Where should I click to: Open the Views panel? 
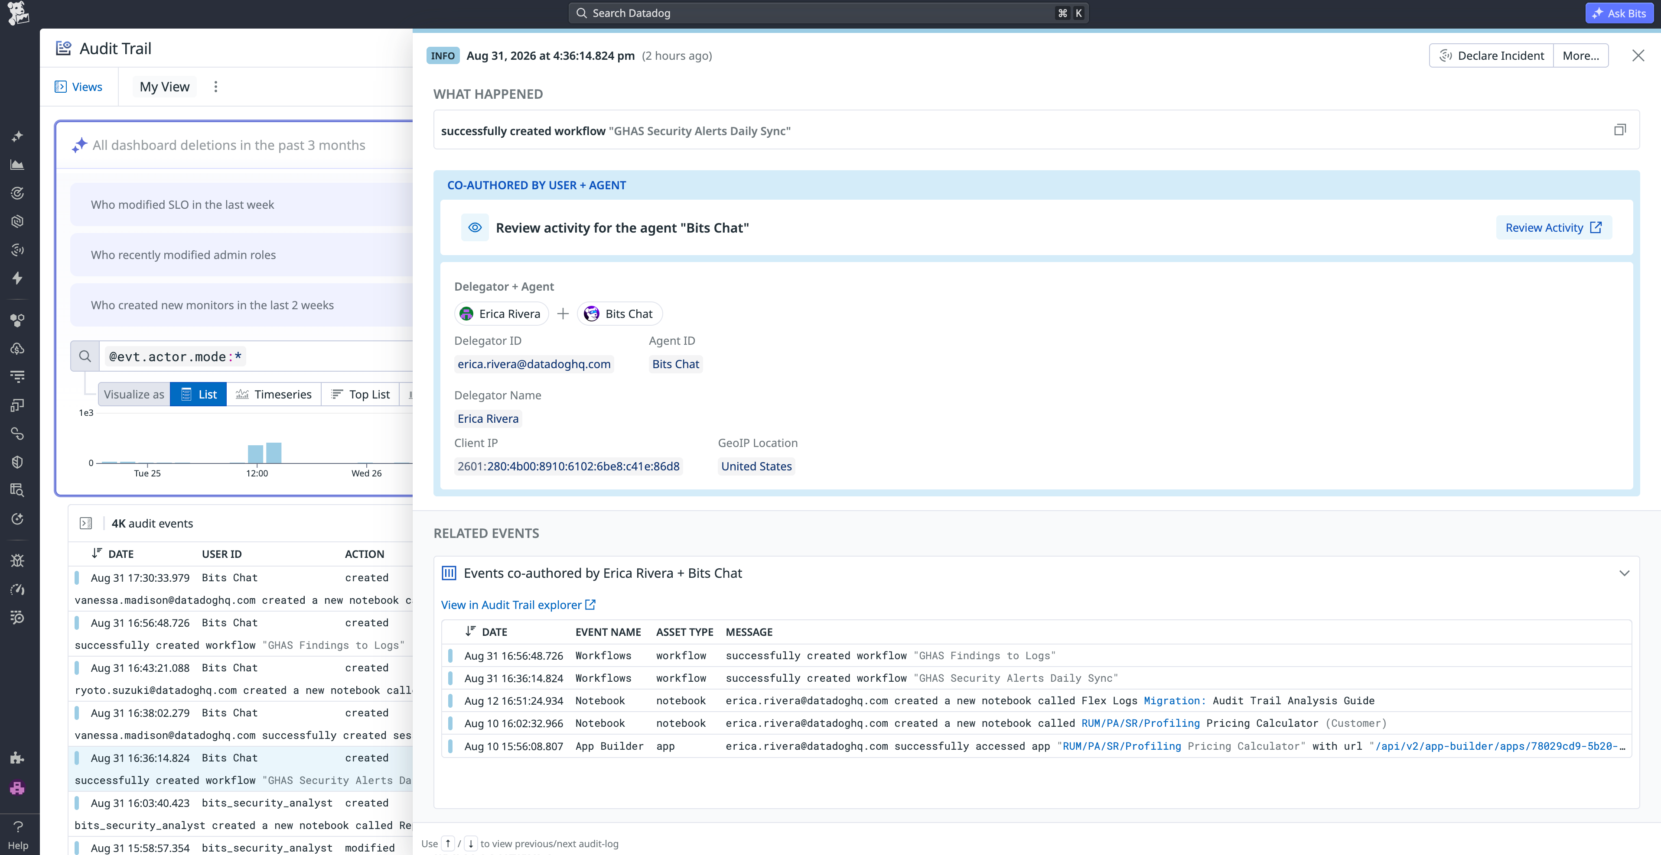point(78,86)
